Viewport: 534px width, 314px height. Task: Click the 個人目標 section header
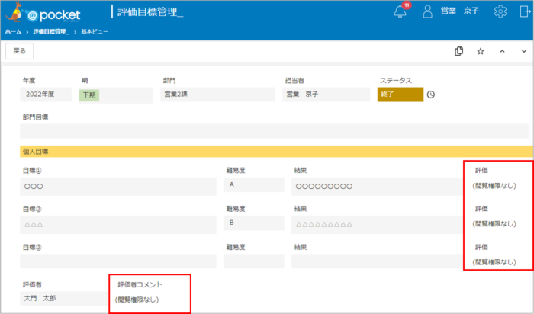click(x=276, y=152)
